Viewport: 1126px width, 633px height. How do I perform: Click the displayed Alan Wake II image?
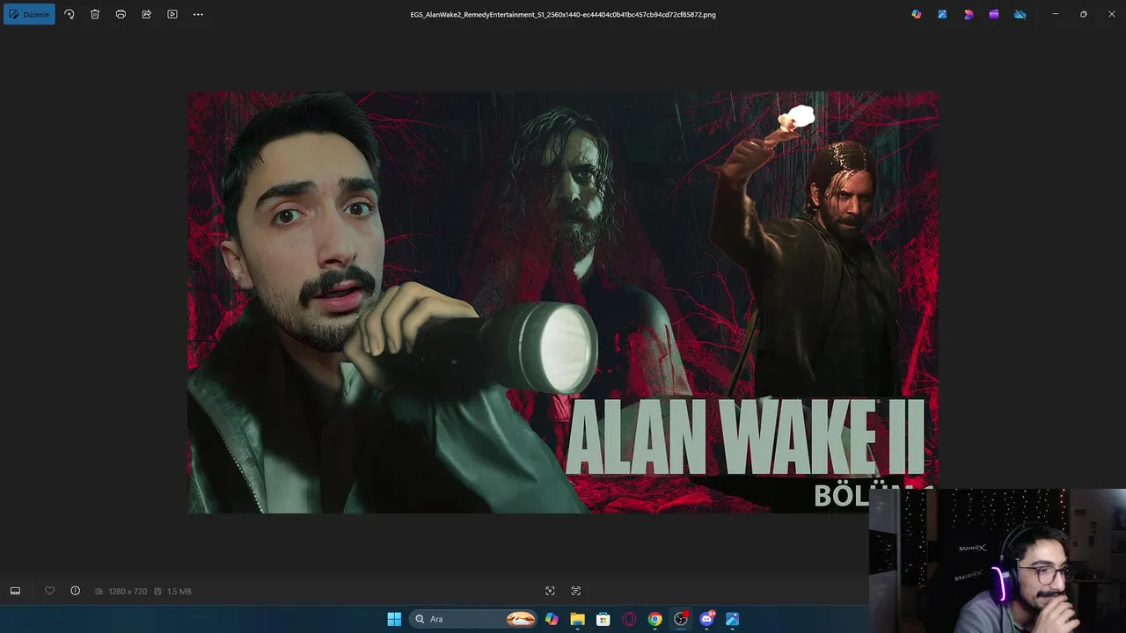point(563,302)
